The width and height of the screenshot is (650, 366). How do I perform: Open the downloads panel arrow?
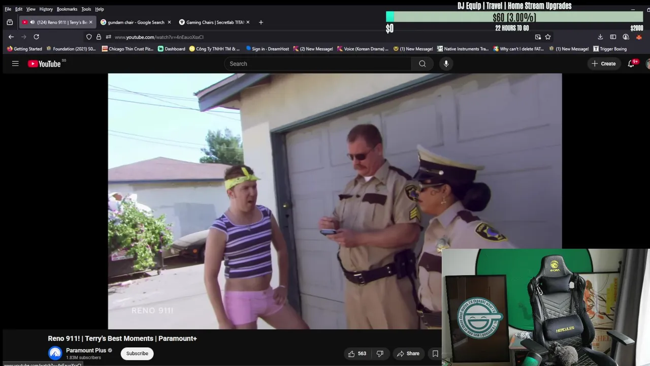coord(600,37)
